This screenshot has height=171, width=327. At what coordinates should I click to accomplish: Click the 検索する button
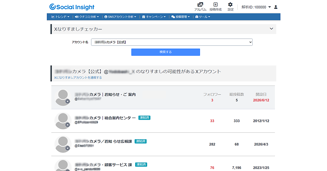166,52
